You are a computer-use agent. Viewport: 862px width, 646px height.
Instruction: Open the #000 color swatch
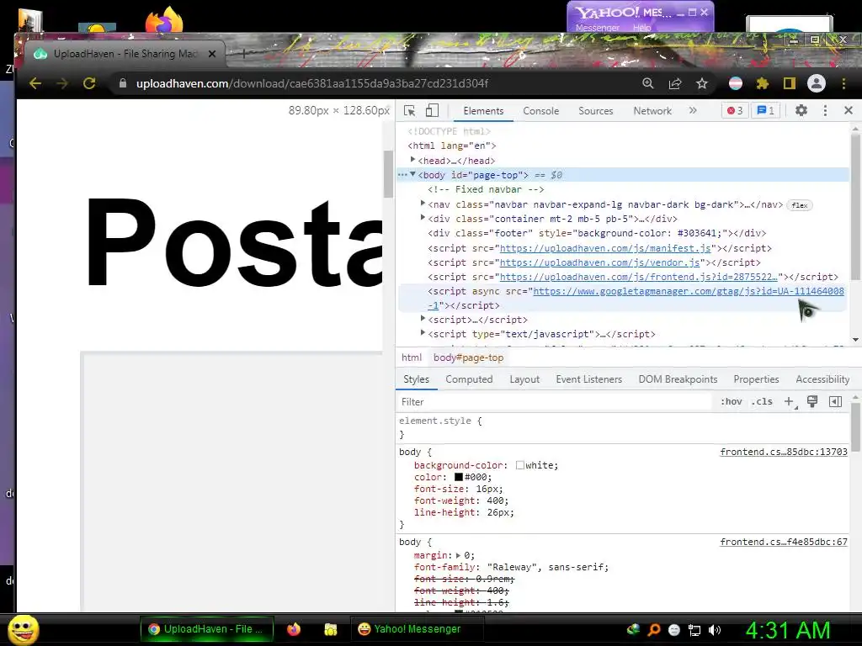tap(459, 478)
